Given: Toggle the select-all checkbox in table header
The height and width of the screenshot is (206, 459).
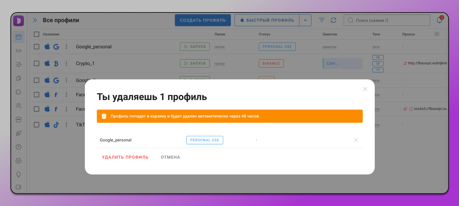Looking at the screenshot, I should point(36,34).
